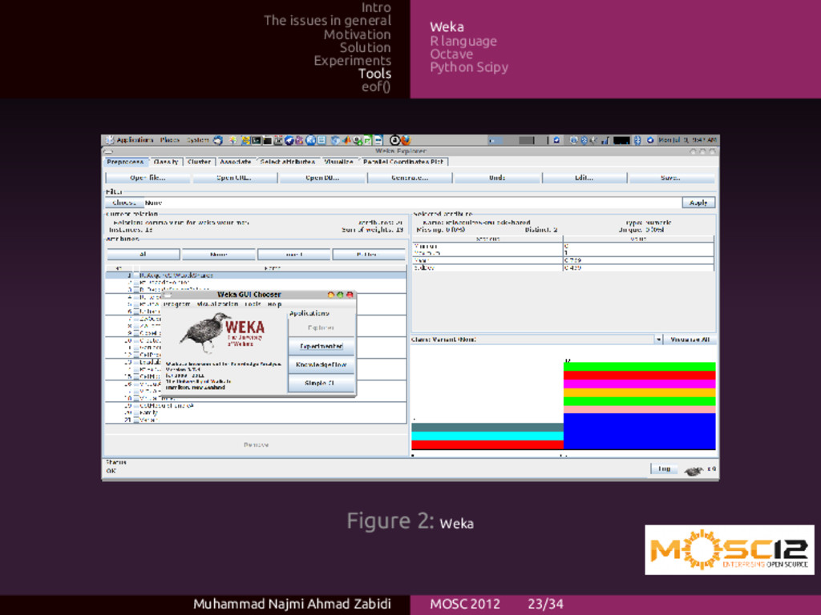
Task: Click the Open URL... button
Action: 234,178
